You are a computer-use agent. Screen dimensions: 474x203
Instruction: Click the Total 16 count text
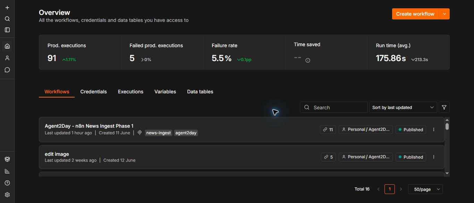[362, 189]
